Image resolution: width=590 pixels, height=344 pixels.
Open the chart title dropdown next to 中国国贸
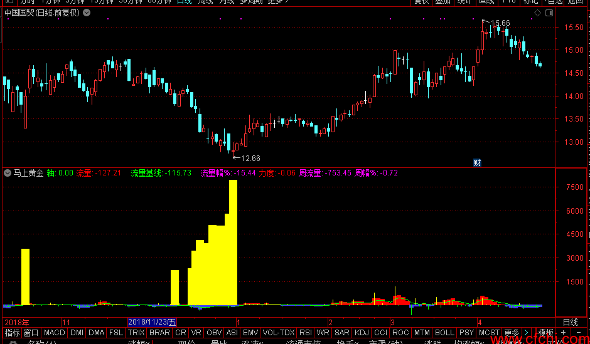point(87,13)
